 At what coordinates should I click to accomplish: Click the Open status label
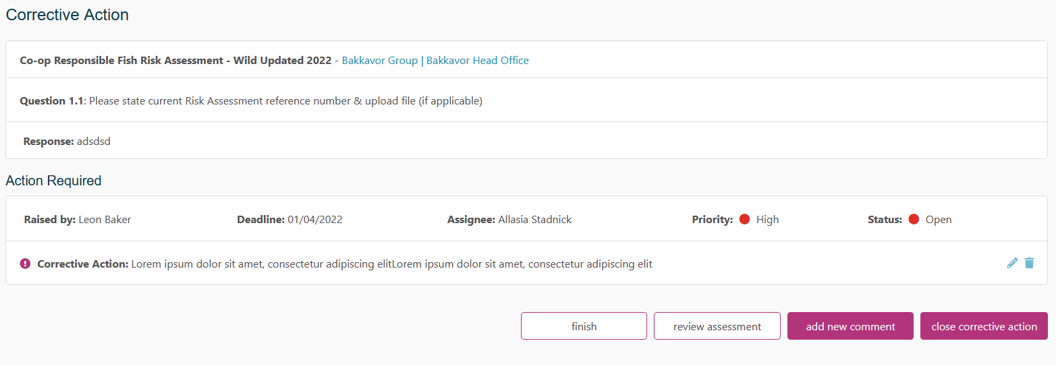click(939, 220)
